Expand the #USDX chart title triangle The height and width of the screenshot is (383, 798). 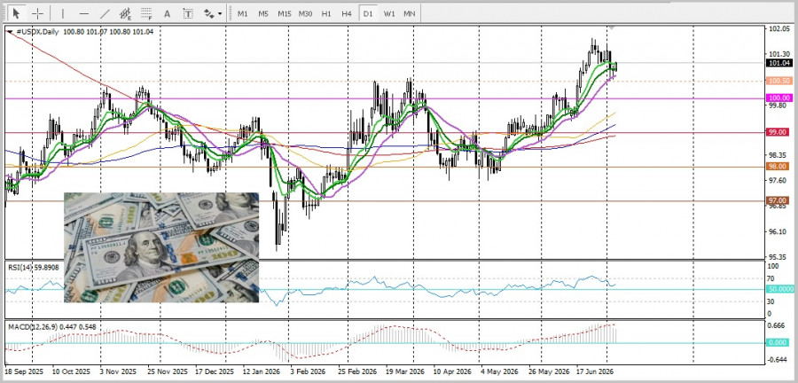point(10,32)
